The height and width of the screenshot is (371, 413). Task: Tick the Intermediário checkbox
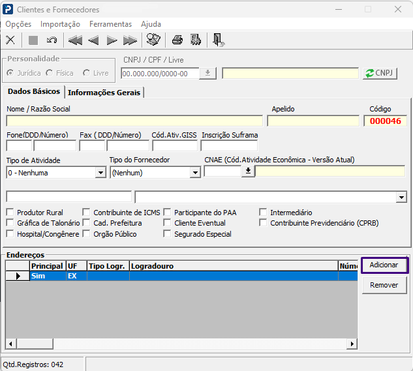tap(263, 212)
